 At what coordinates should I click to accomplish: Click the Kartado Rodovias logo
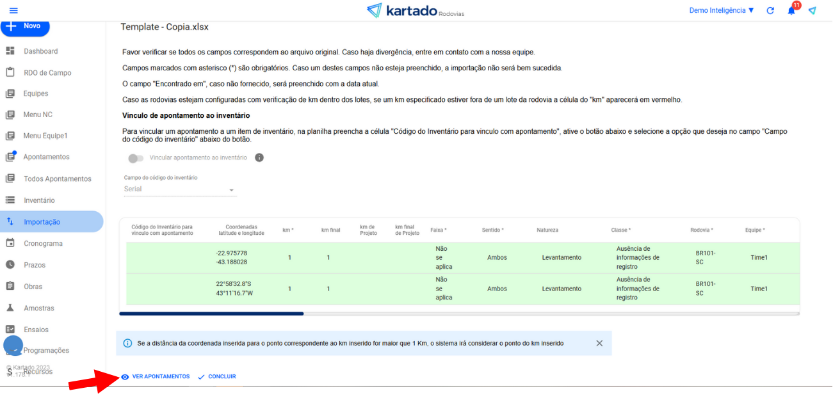click(x=416, y=11)
